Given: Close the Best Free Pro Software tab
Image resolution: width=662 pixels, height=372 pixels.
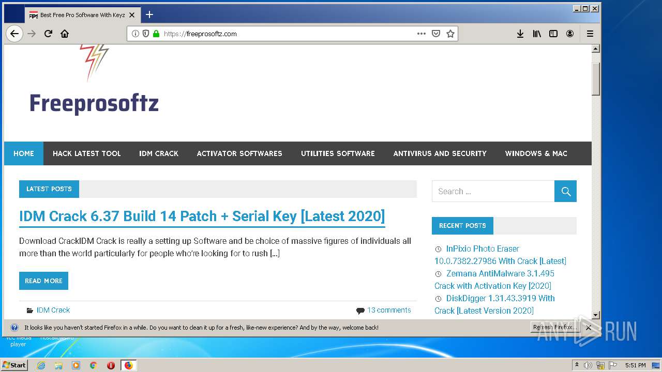Looking at the screenshot, I should (x=132, y=15).
